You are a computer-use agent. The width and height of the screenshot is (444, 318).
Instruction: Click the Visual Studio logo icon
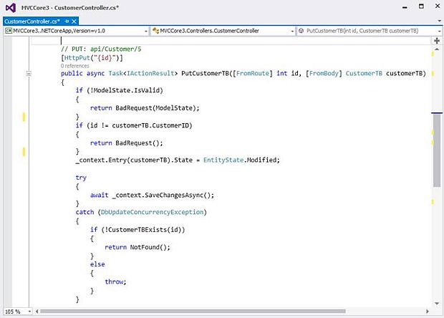pyautogui.click(x=11, y=8)
